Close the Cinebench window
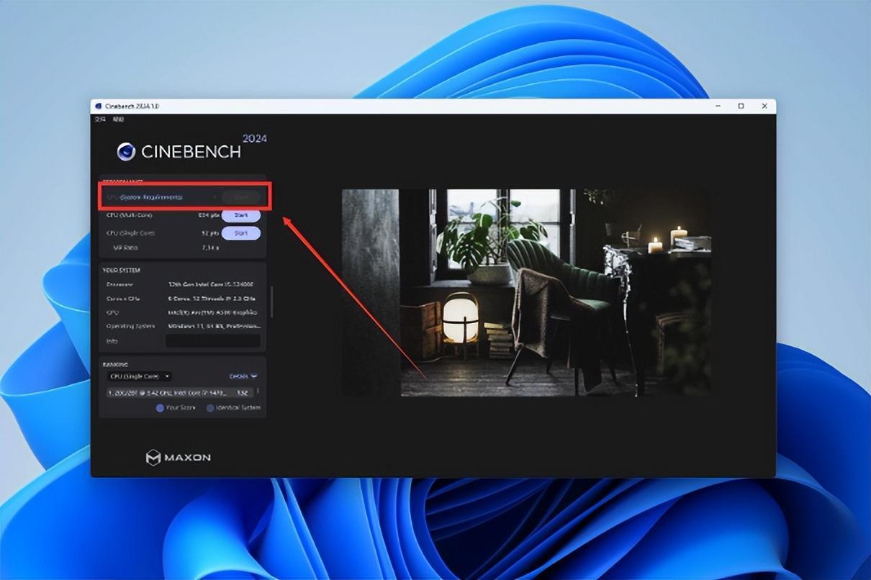Viewport: 871px width, 580px height. point(764,106)
